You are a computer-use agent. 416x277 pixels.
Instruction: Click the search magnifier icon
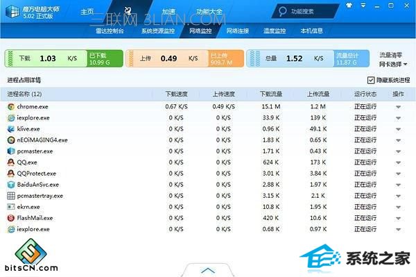283,11
